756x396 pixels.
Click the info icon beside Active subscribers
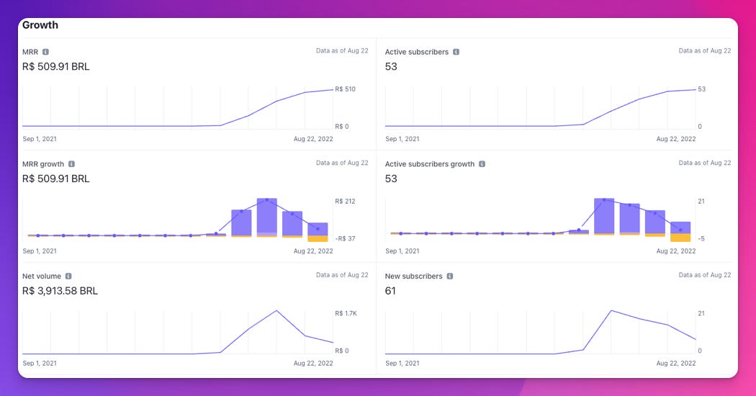pos(456,52)
